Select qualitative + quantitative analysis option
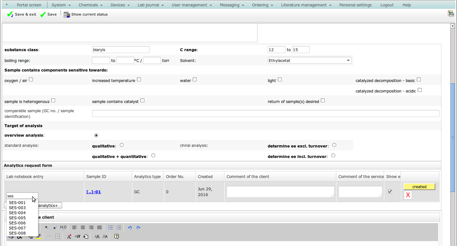The height and width of the screenshot is (246, 457). (x=153, y=156)
